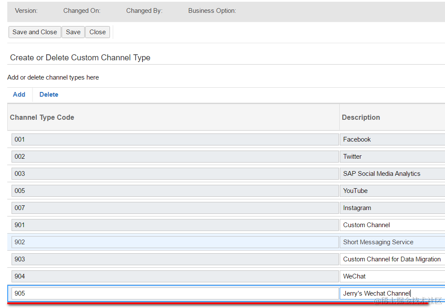
Task: Click the code 003 field
Action: tap(175, 174)
